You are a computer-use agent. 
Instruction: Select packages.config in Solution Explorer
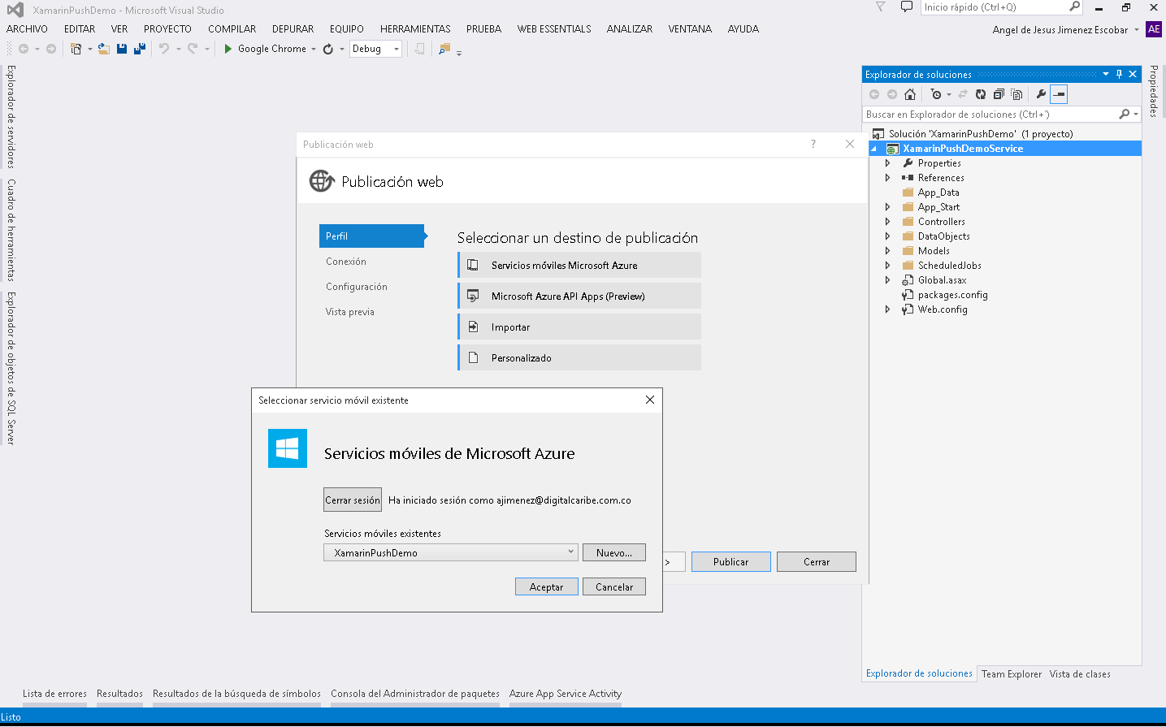[x=952, y=295]
